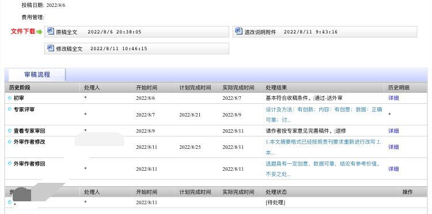Click the 操作 column header
The width and height of the screenshot is (432, 214).
point(407,192)
